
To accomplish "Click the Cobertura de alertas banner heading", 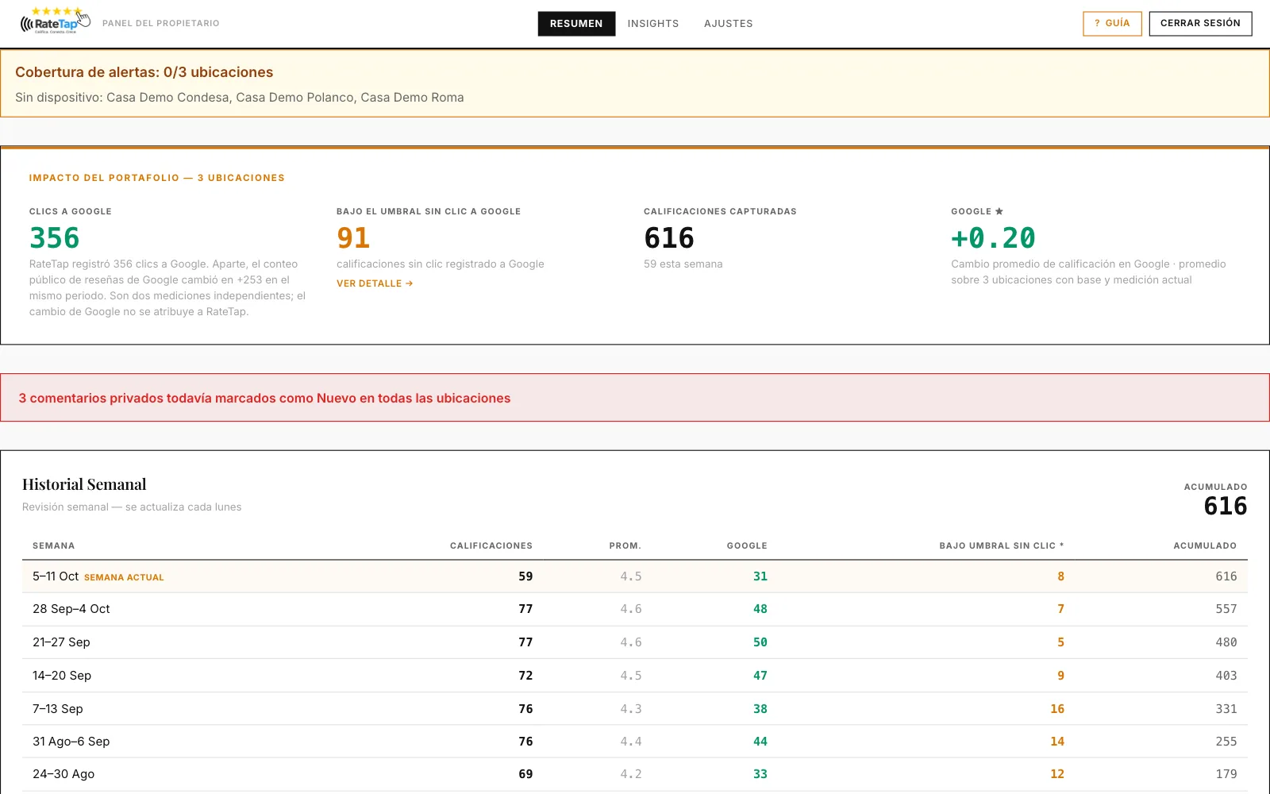I will (144, 72).
